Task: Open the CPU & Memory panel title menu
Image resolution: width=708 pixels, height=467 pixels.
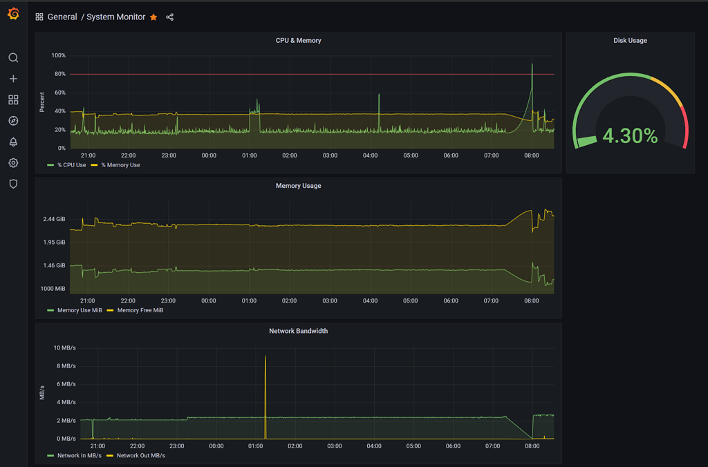Action: pos(298,41)
